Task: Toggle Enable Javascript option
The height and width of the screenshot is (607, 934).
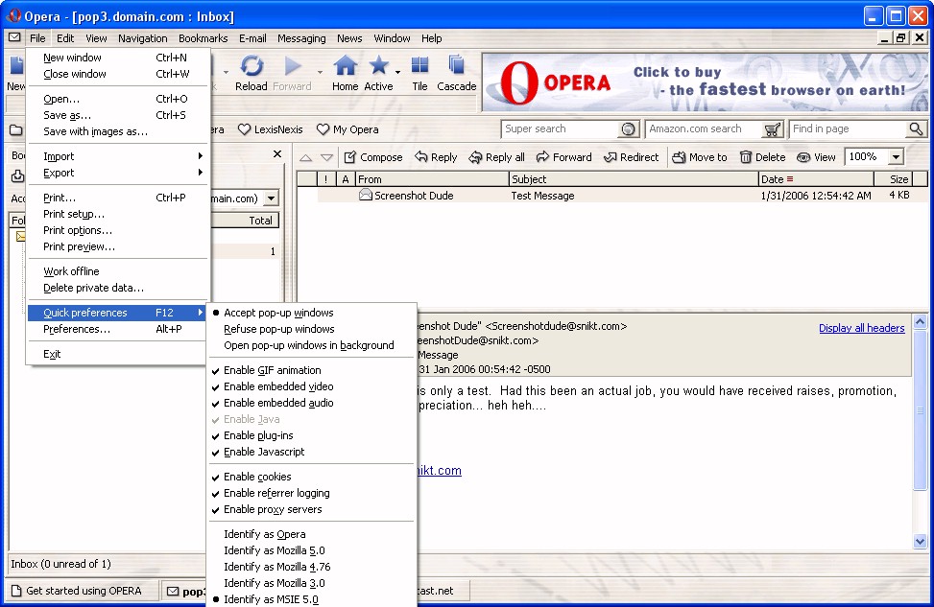Action: (310, 452)
